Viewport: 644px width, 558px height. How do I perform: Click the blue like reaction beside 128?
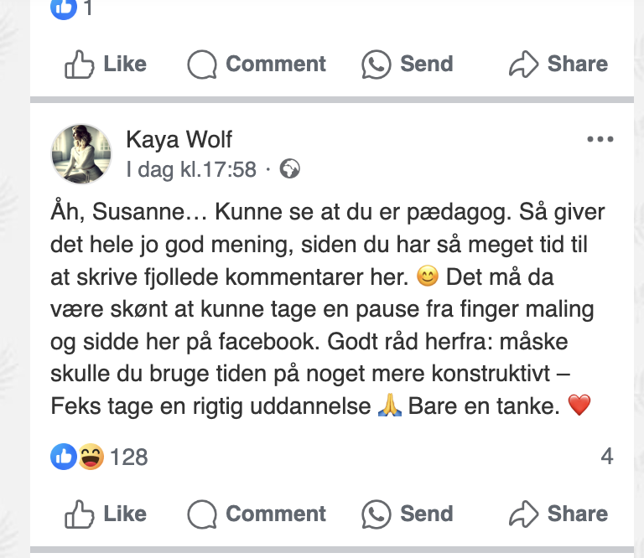point(64,457)
